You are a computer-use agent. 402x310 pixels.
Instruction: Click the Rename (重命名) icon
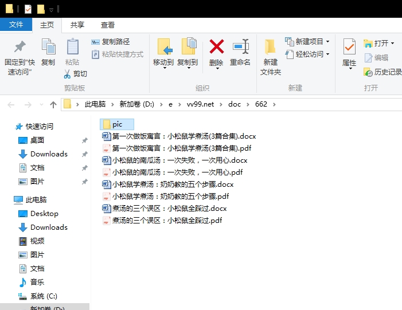tap(241, 46)
